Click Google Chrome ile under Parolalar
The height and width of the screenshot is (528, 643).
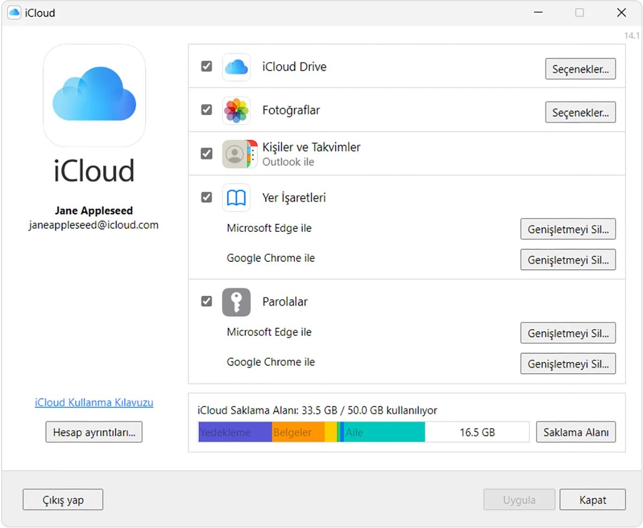271,363
